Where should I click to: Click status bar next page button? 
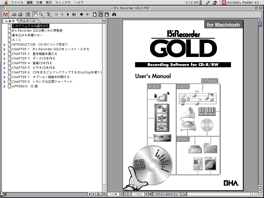[x=147, y=194]
